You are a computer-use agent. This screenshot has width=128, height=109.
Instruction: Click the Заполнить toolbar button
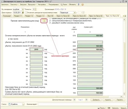(x=5, y=5)
